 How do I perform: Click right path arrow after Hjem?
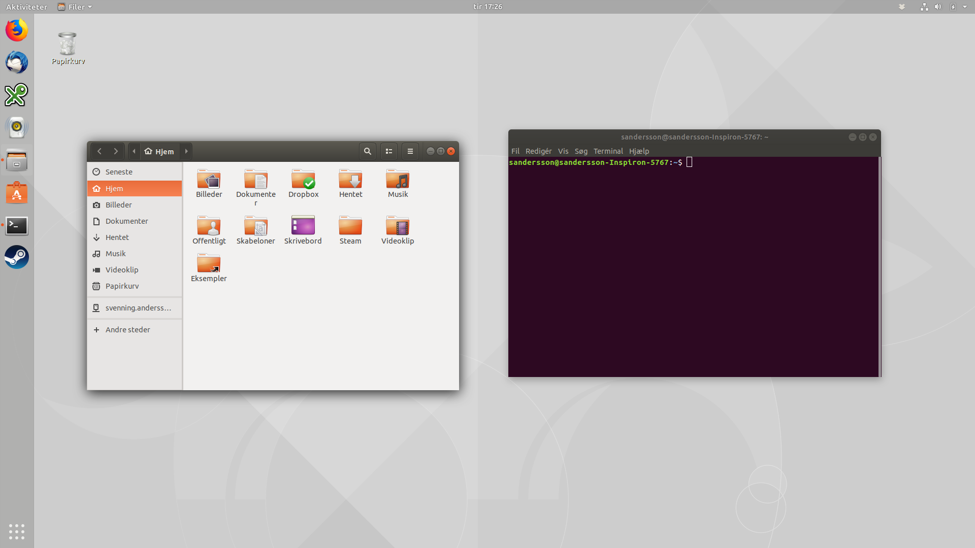[186, 151]
